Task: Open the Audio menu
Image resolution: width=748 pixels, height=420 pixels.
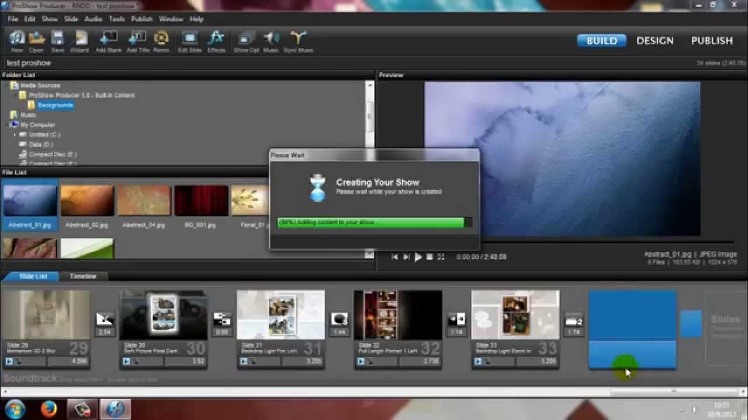Action: point(93,19)
